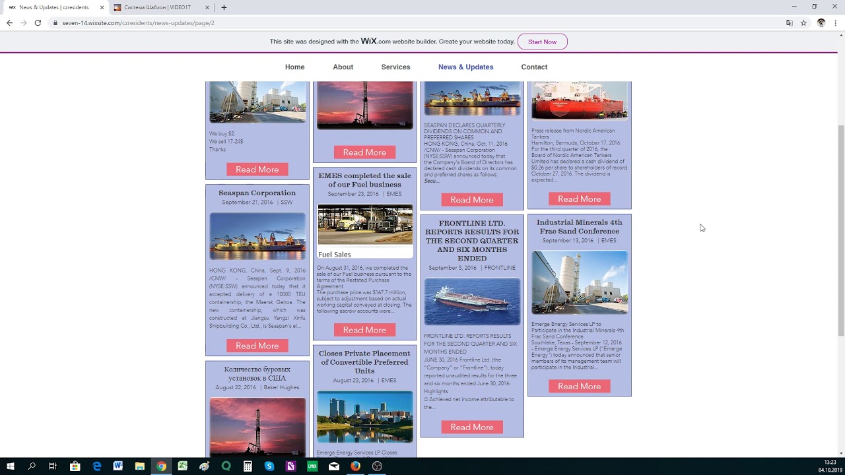
Task: Click the FRONTLINE category label
Action: tap(500, 268)
